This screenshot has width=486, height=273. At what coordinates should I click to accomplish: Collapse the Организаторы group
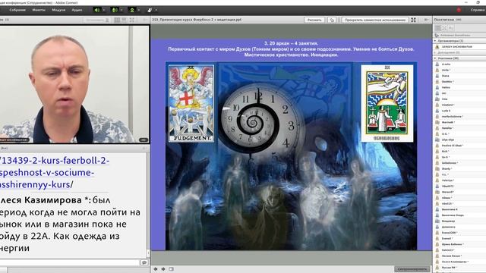(x=435, y=41)
